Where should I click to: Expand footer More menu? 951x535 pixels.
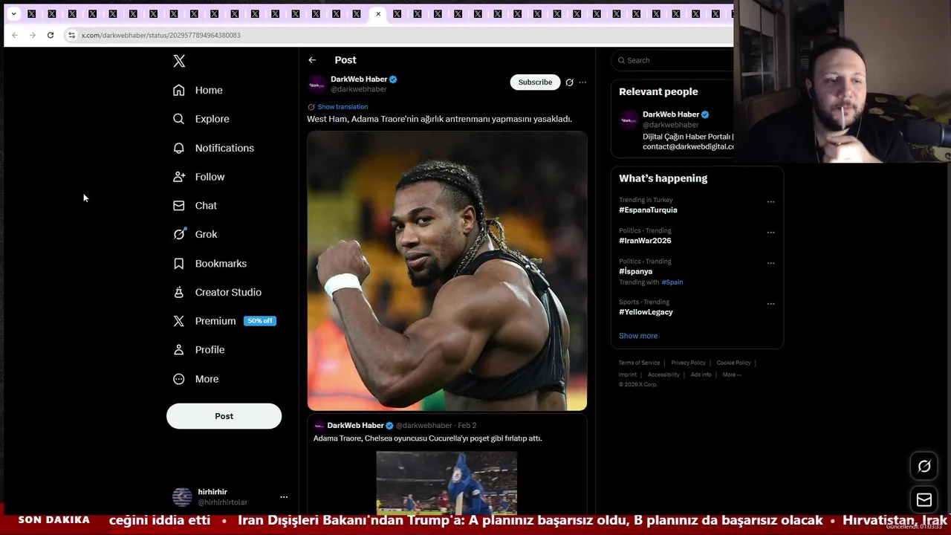[732, 374]
